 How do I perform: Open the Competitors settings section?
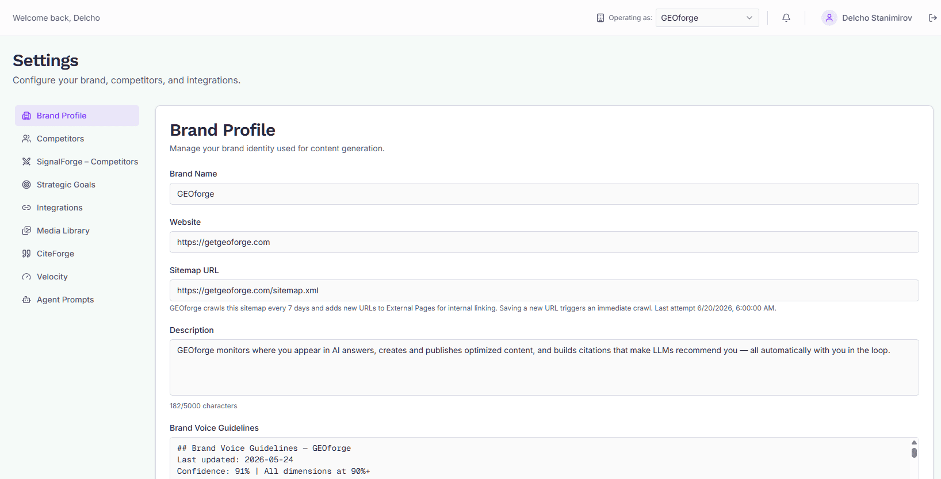[77, 139]
